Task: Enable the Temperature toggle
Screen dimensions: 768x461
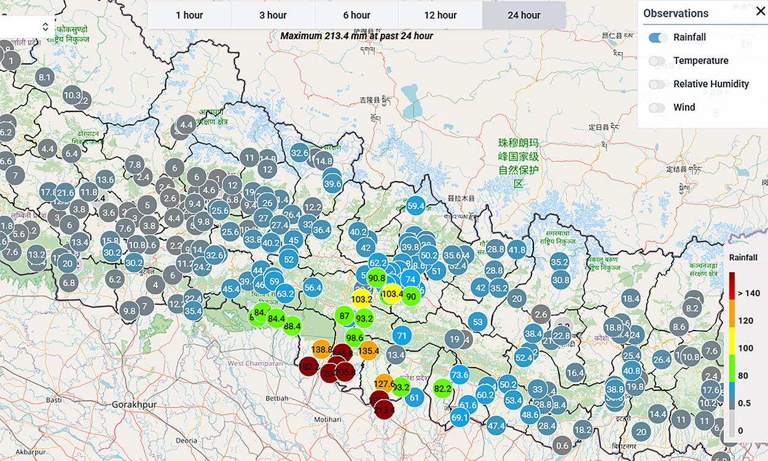Action: (x=657, y=61)
